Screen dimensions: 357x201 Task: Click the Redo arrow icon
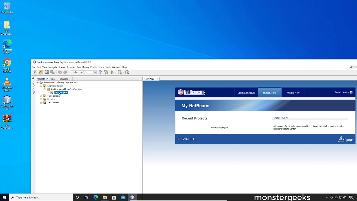(65, 72)
